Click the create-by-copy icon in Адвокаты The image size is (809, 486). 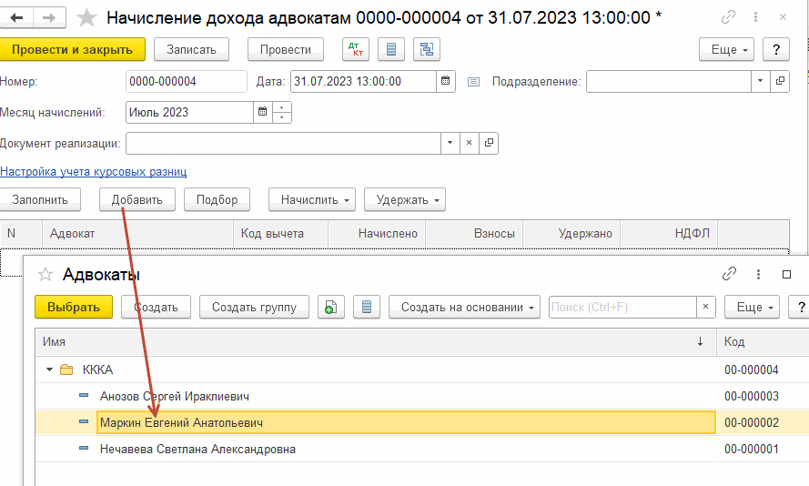coord(331,308)
